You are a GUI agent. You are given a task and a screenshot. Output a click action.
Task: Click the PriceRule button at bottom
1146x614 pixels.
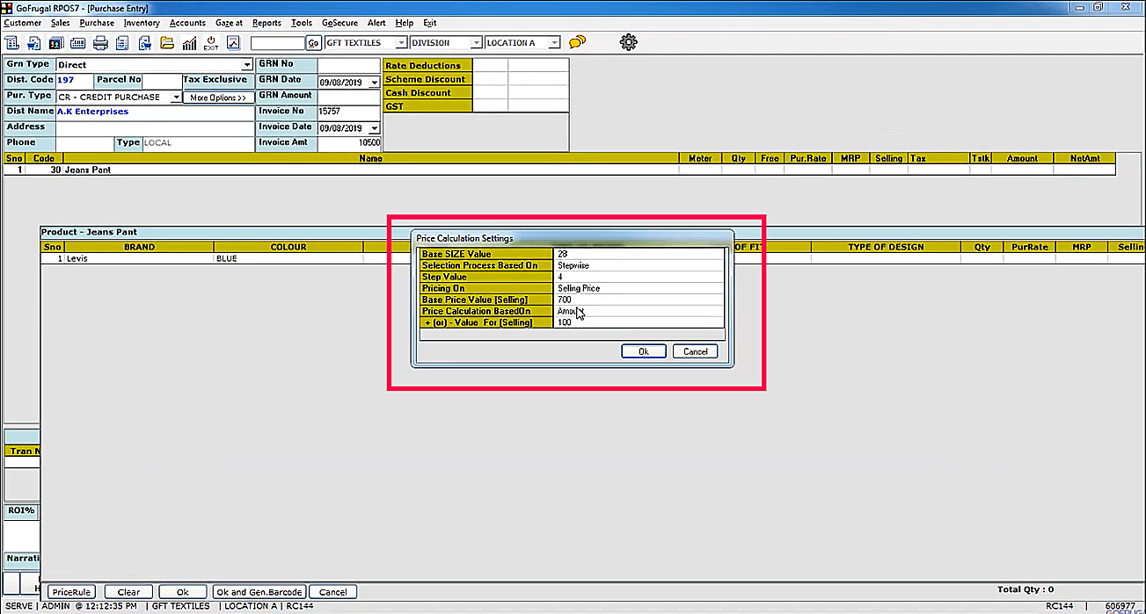[71, 592]
